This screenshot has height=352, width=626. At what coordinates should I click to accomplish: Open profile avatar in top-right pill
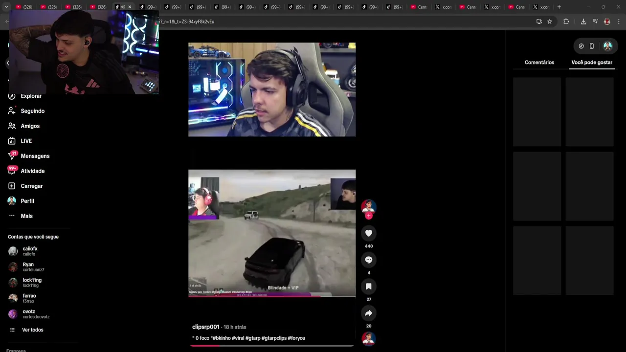click(607, 46)
